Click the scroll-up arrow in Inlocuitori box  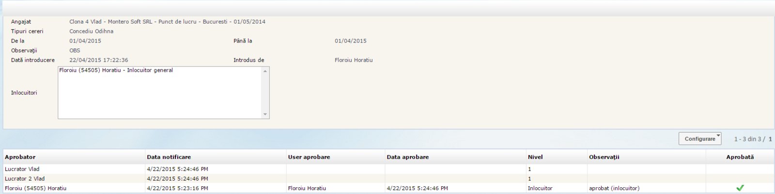[265, 71]
